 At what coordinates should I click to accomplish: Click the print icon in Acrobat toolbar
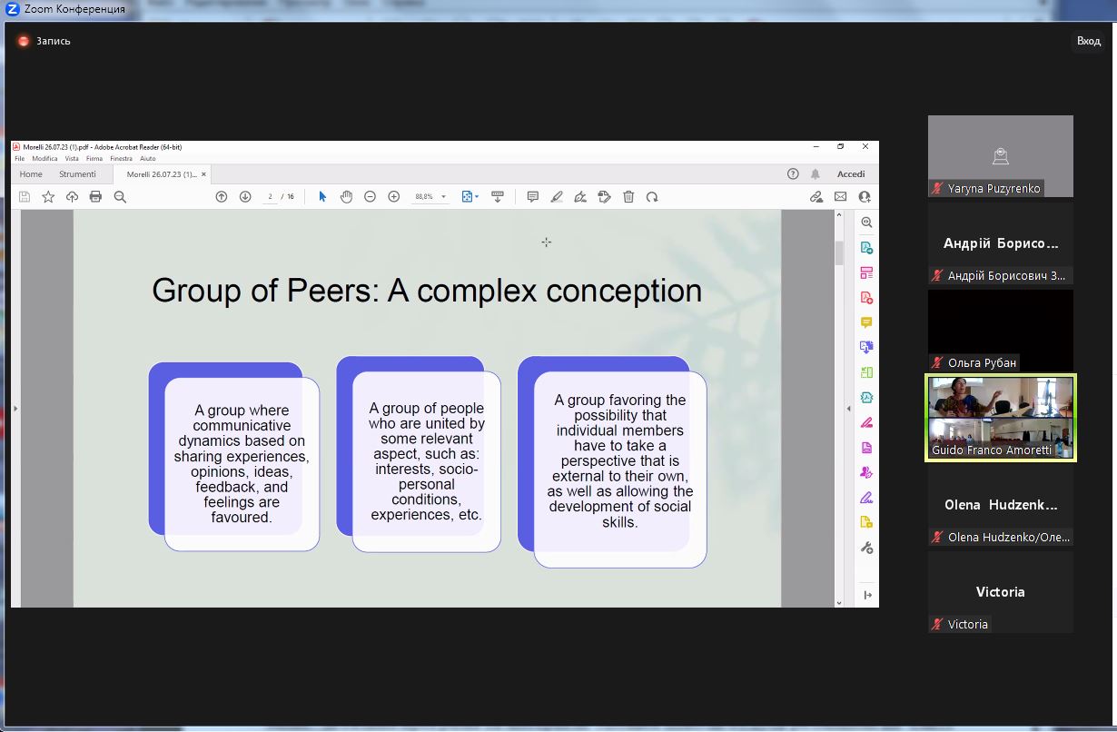point(95,197)
